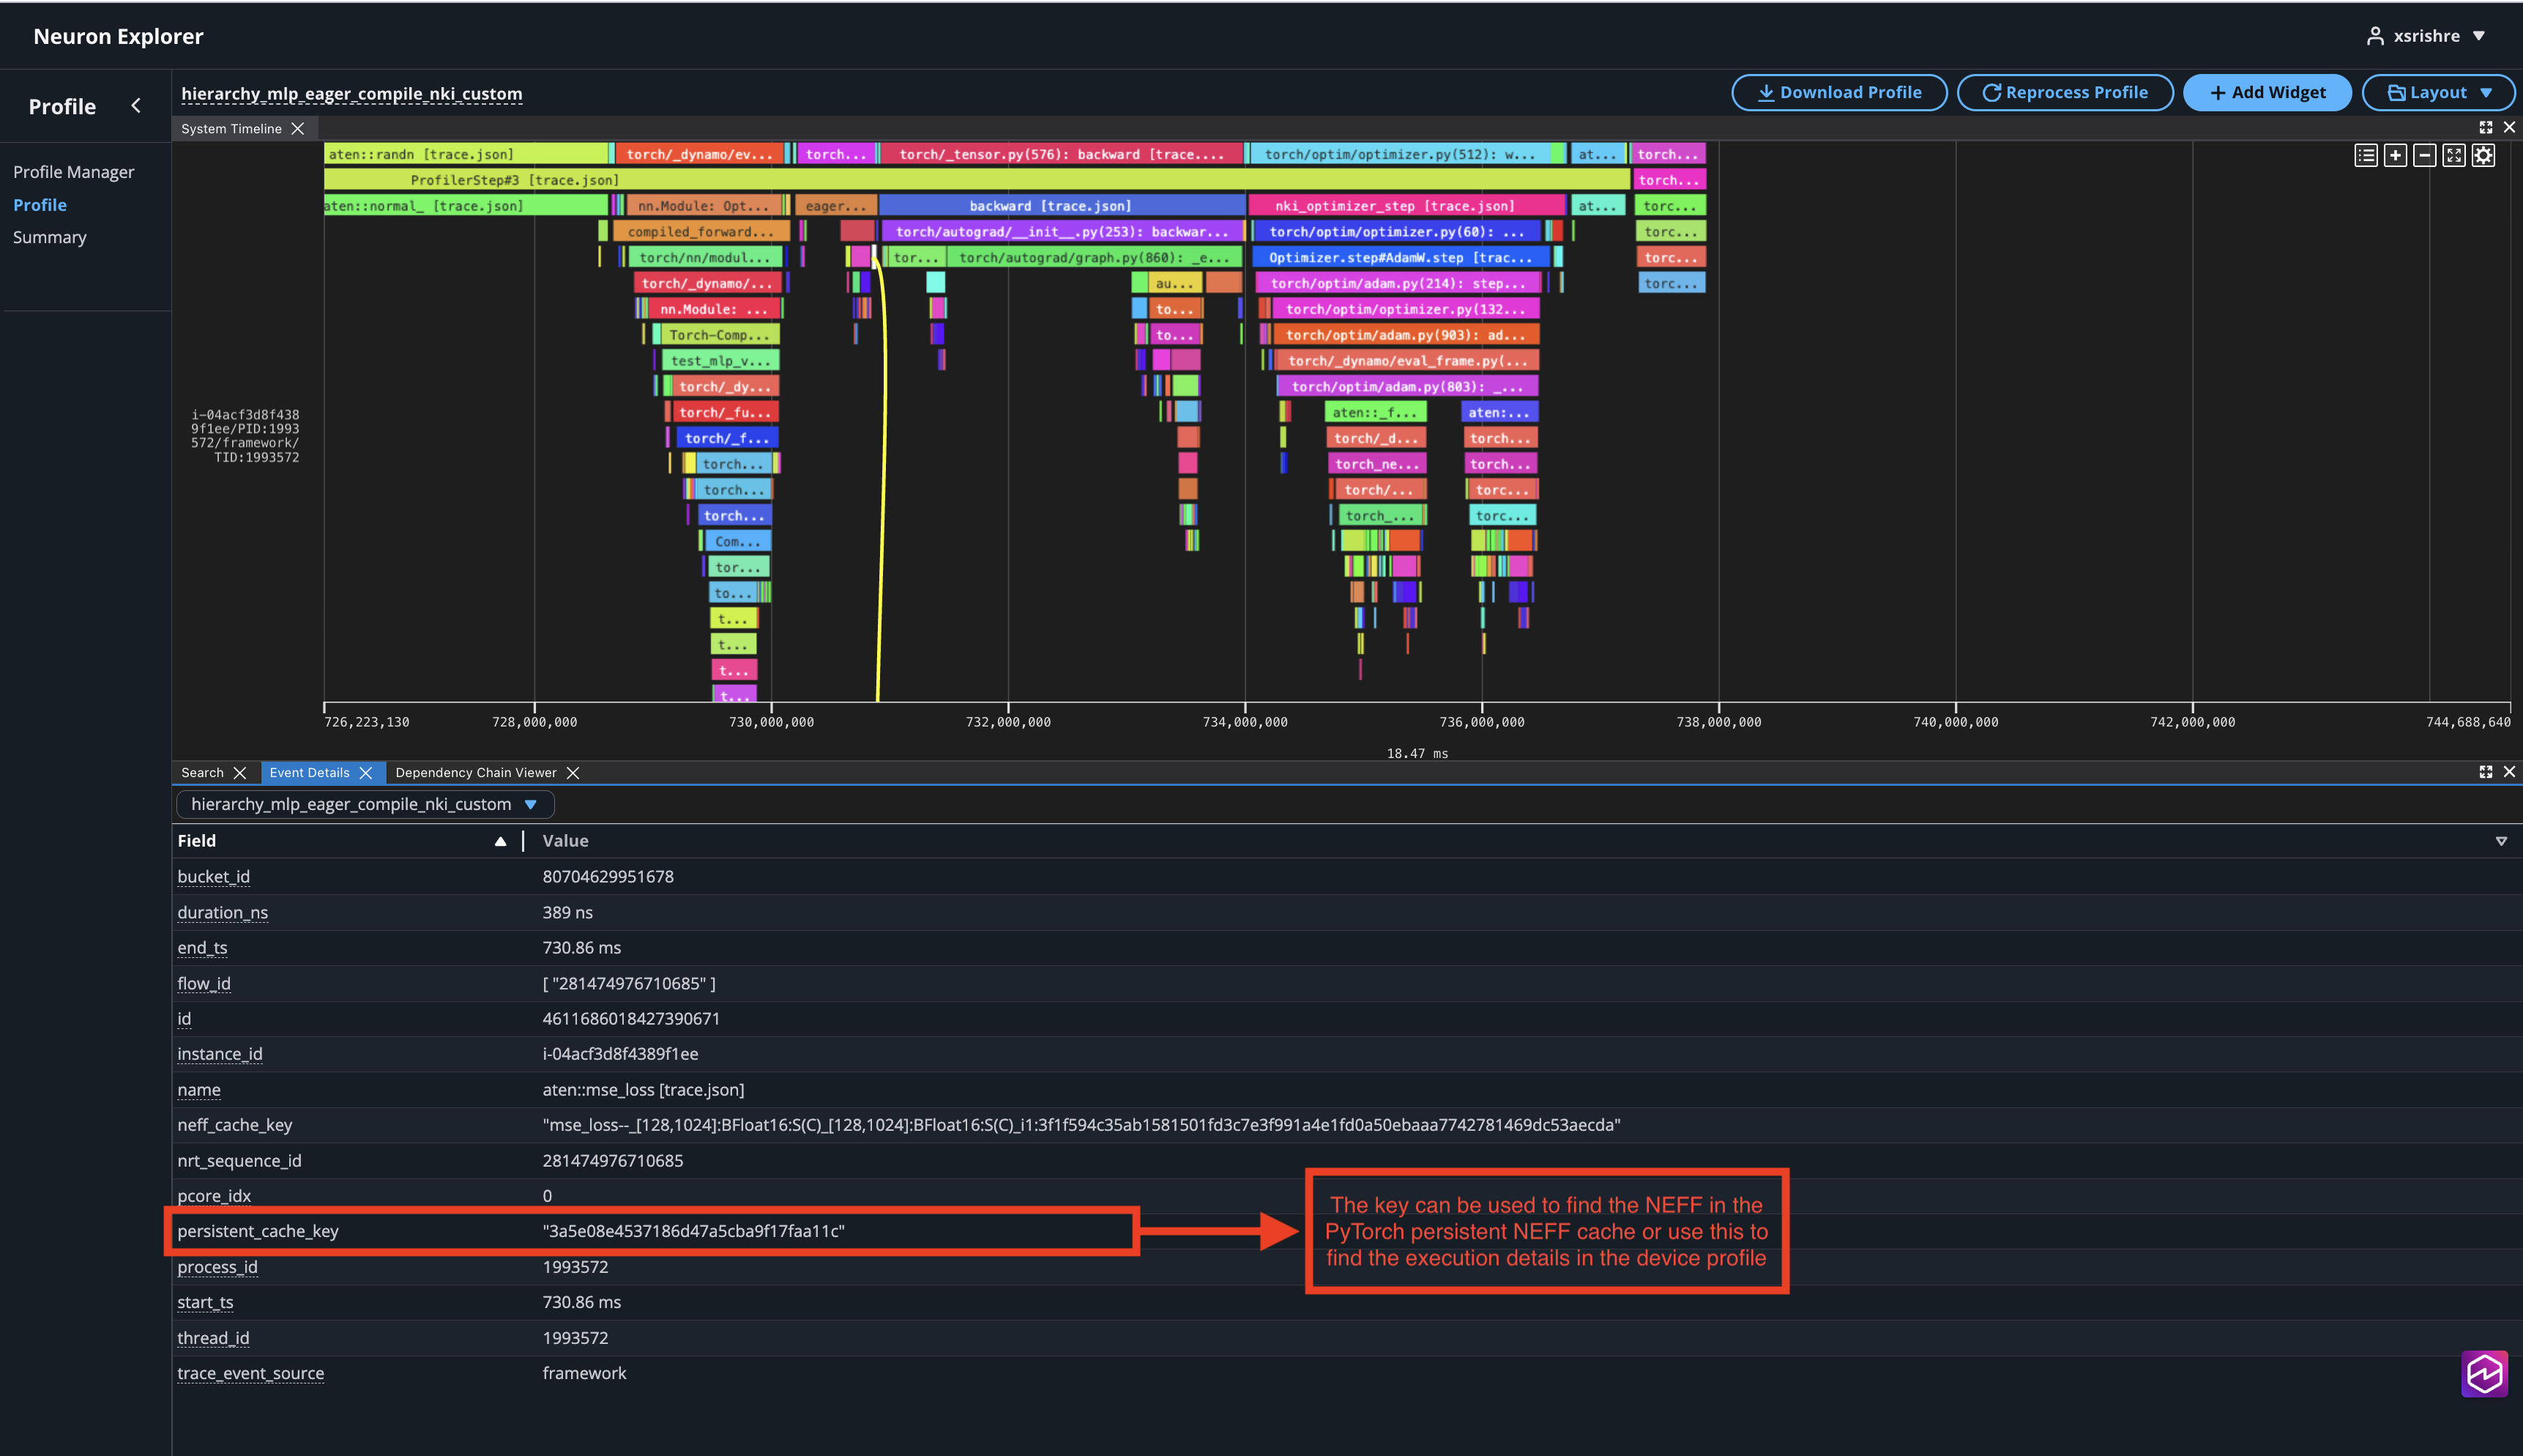Click the flow_id value cell

(629, 984)
